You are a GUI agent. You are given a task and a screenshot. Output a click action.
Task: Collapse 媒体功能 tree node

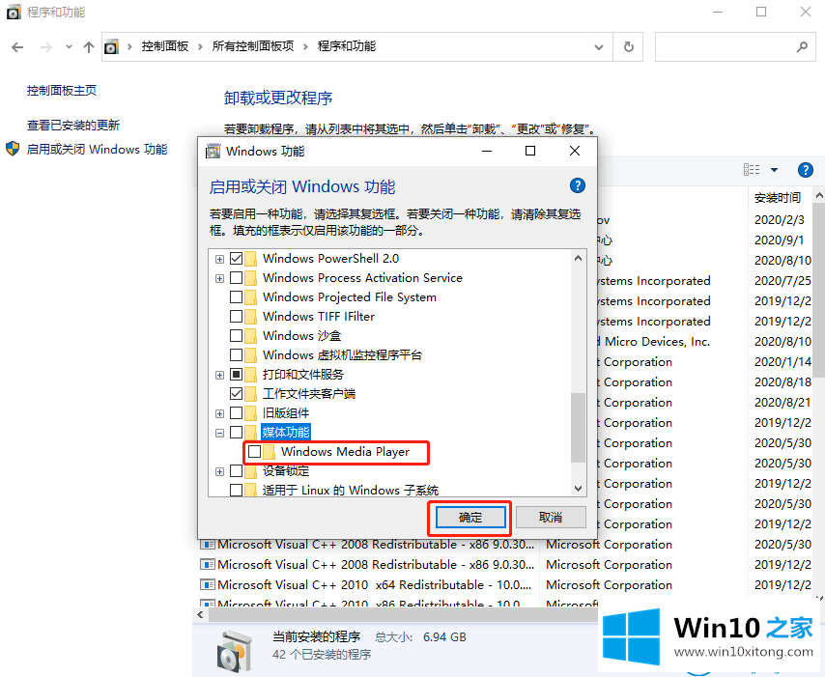tap(219, 433)
